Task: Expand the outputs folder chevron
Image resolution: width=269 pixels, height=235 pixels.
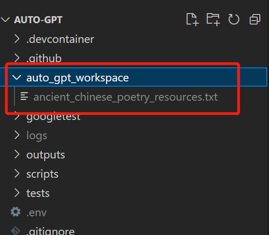Action: point(17,154)
